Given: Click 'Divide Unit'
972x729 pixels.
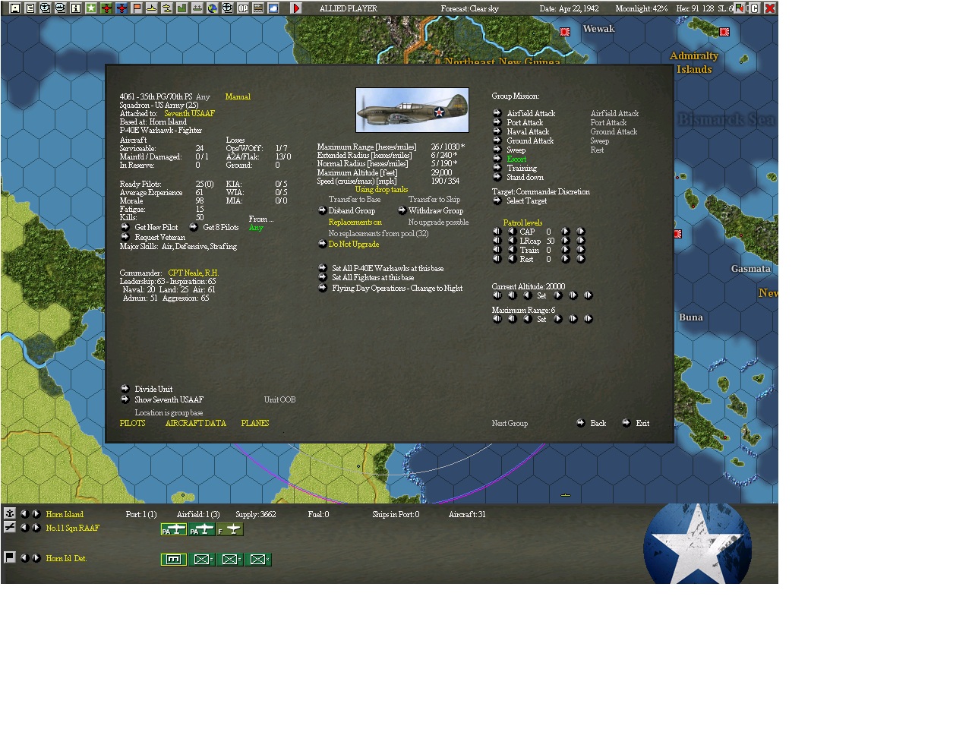Looking at the screenshot, I should 125,389.
